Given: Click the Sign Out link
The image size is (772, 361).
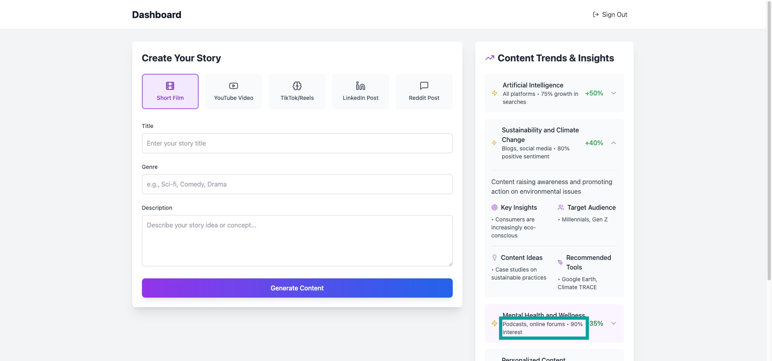Looking at the screenshot, I should 610,14.
